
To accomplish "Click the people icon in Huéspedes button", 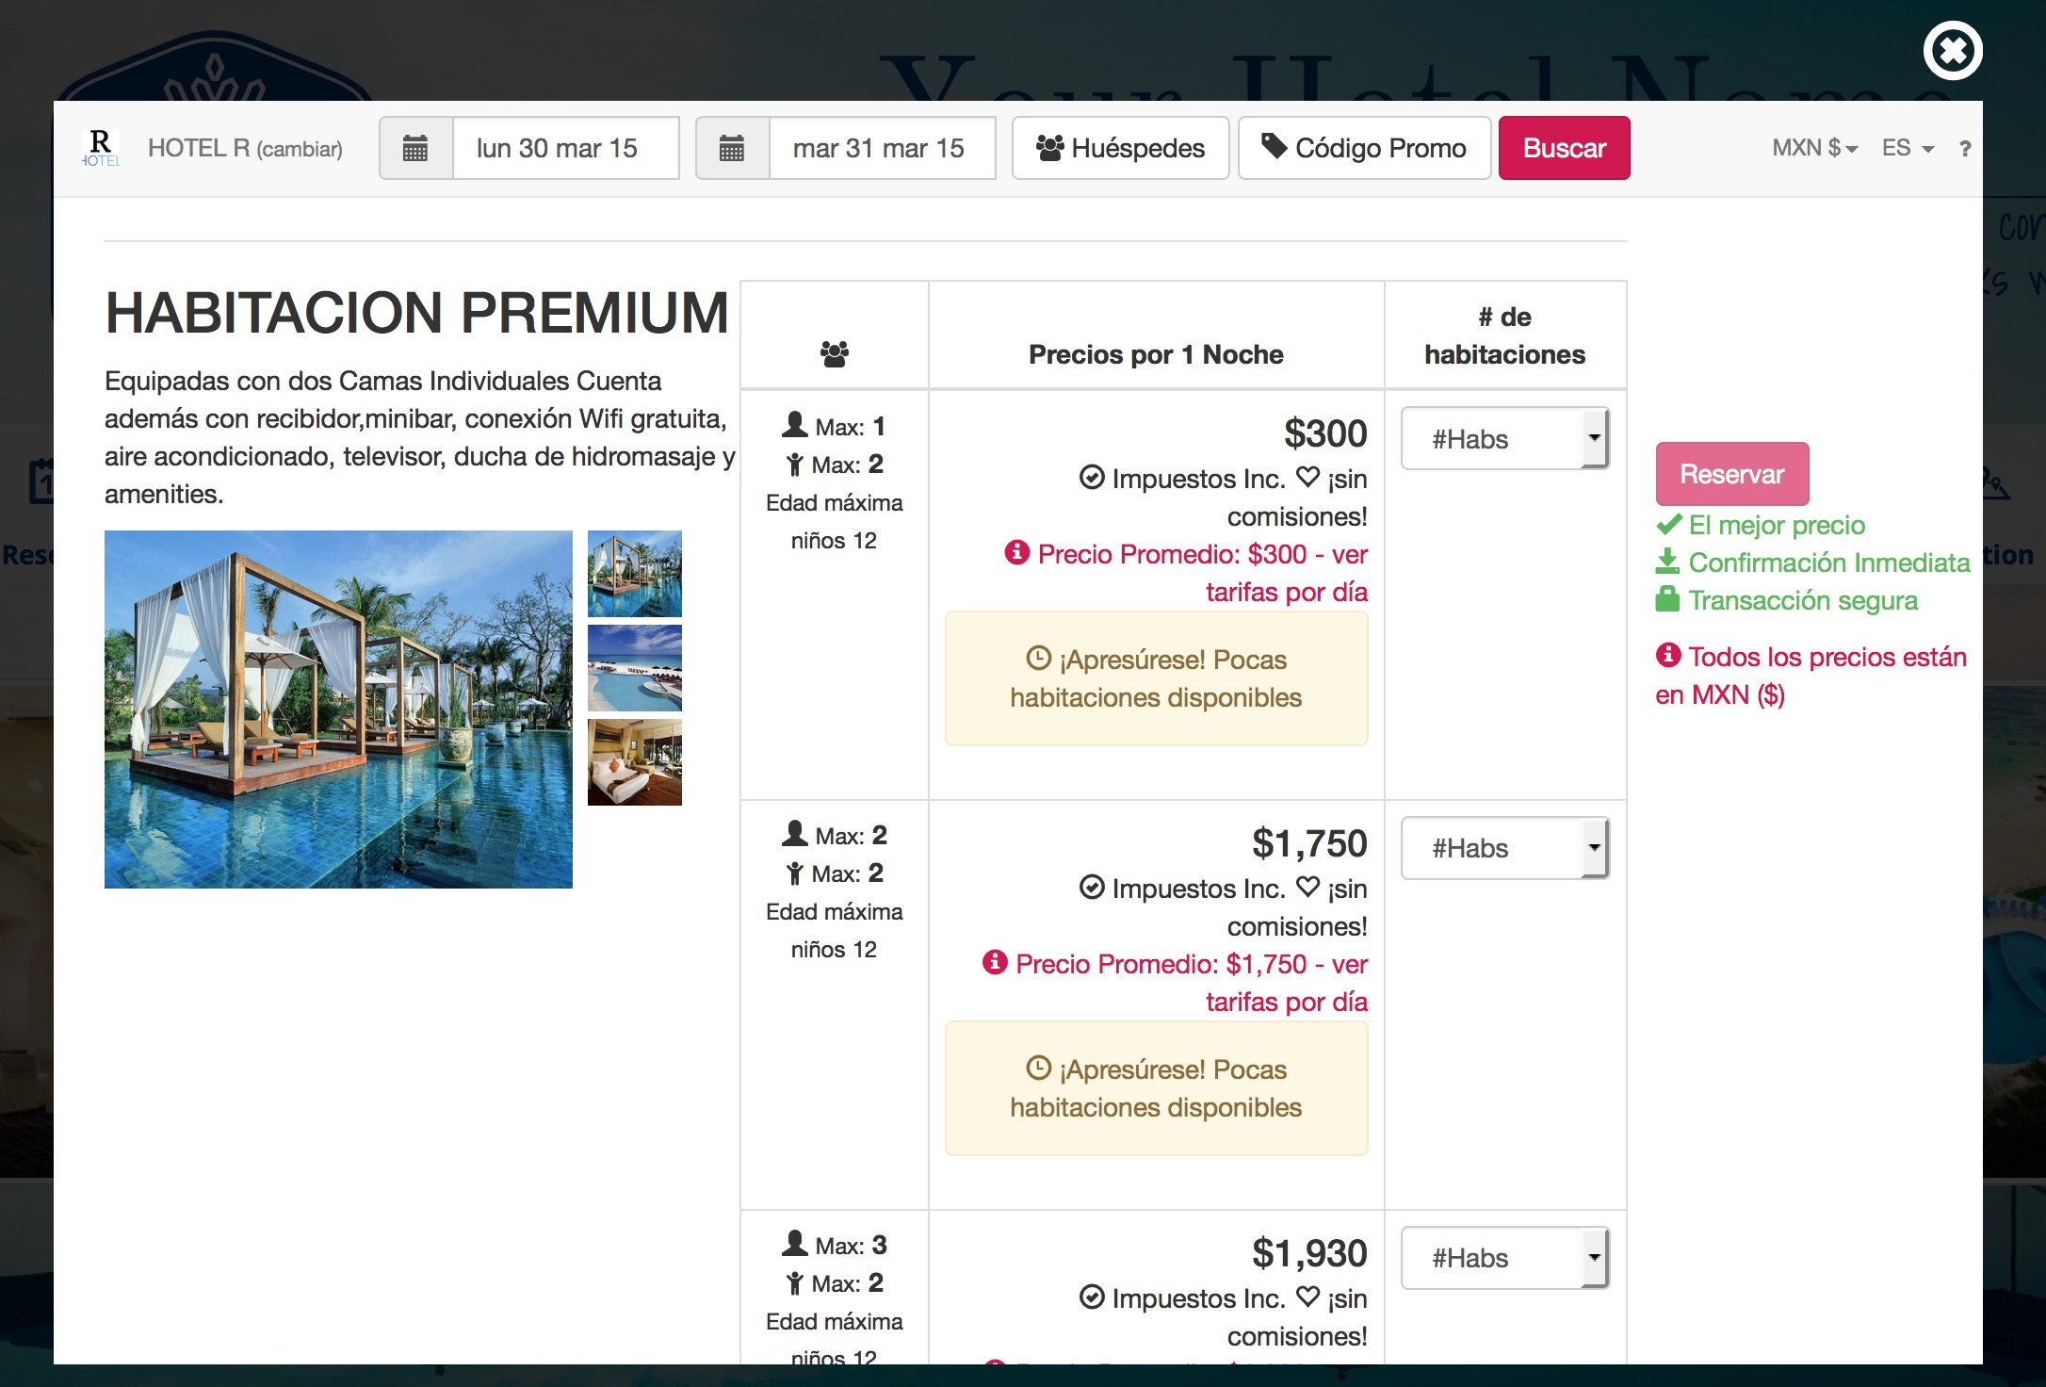I will point(1049,147).
